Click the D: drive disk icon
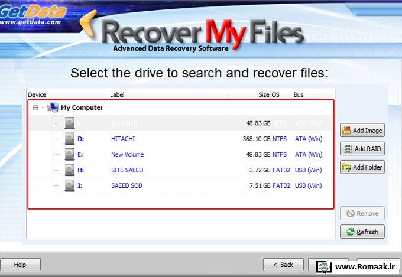This screenshot has width=402, height=277. coord(70,139)
